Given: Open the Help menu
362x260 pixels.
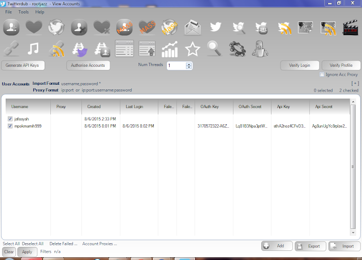Looking at the screenshot, I should [40, 12].
